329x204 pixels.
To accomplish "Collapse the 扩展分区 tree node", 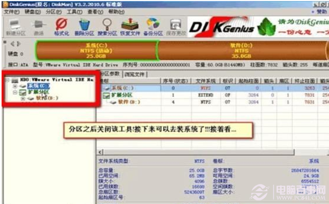I will (15, 92).
